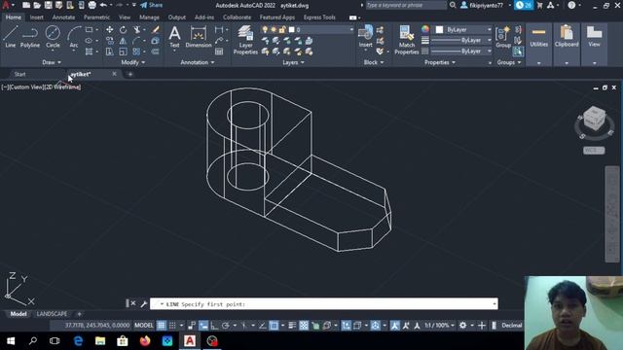Click the Erase tool icon
Screen dimensions: 623x350
156,30
